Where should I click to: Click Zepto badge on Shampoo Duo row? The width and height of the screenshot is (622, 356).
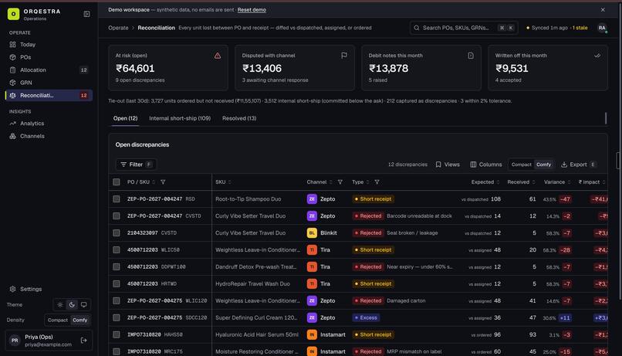(312, 198)
